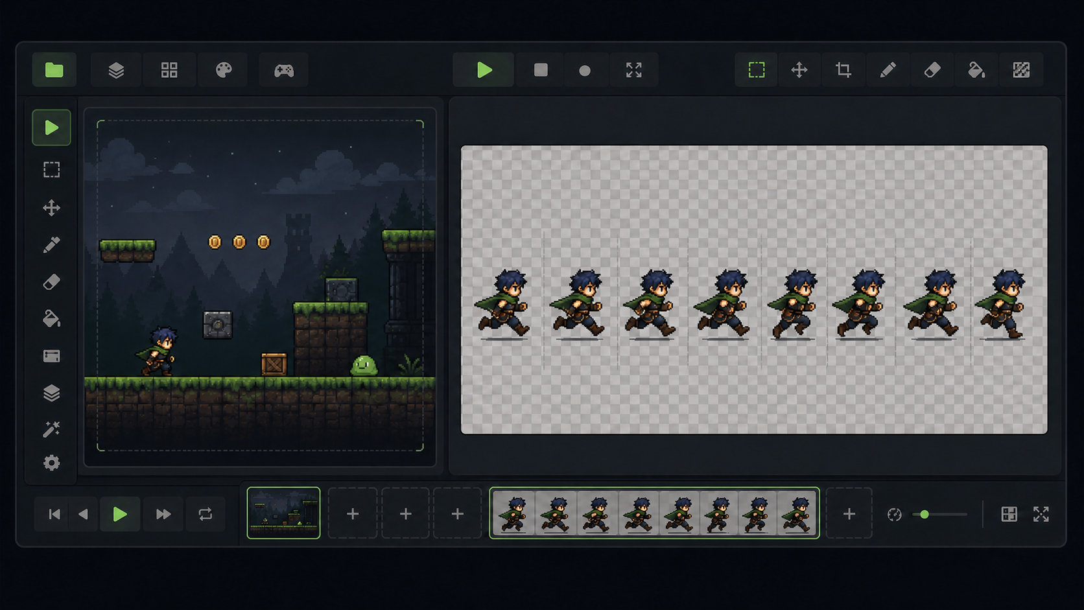1084x610 pixels.
Task: Click the speed gauge icon
Action: [894, 514]
